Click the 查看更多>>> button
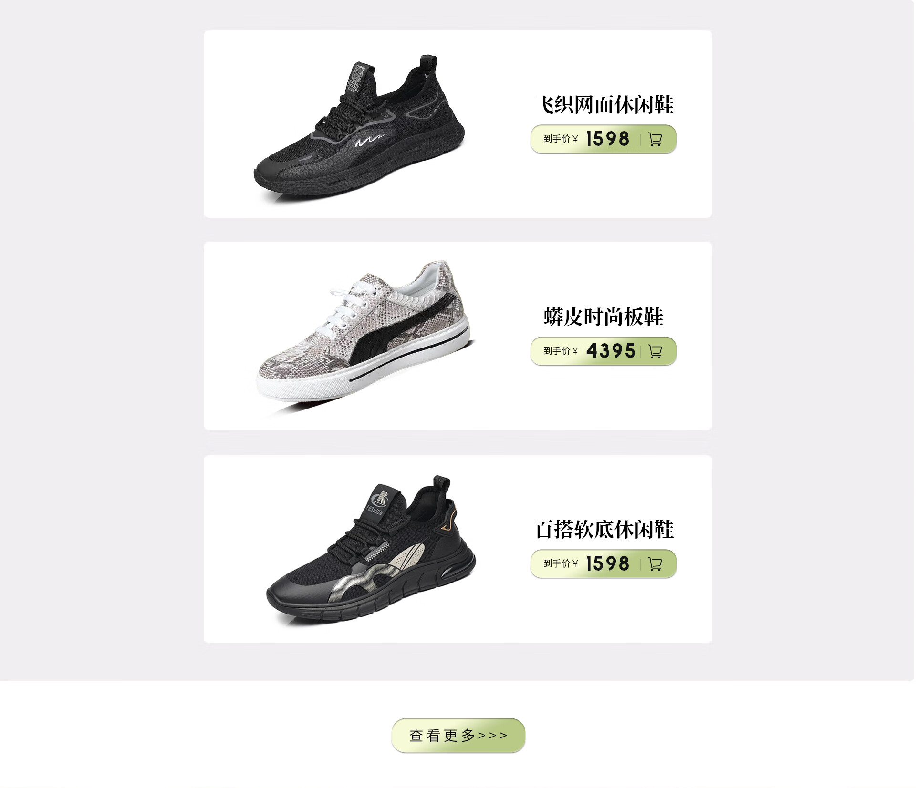This screenshot has width=916, height=788. click(458, 736)
